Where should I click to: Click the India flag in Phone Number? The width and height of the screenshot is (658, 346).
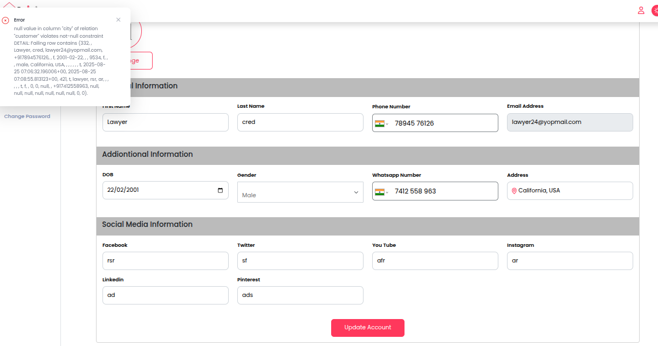[379, 123]
